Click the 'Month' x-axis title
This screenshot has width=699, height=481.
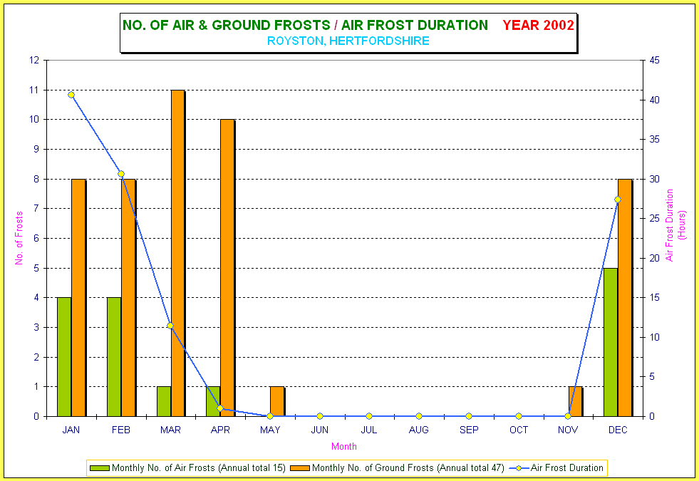(x=343, y=446)
